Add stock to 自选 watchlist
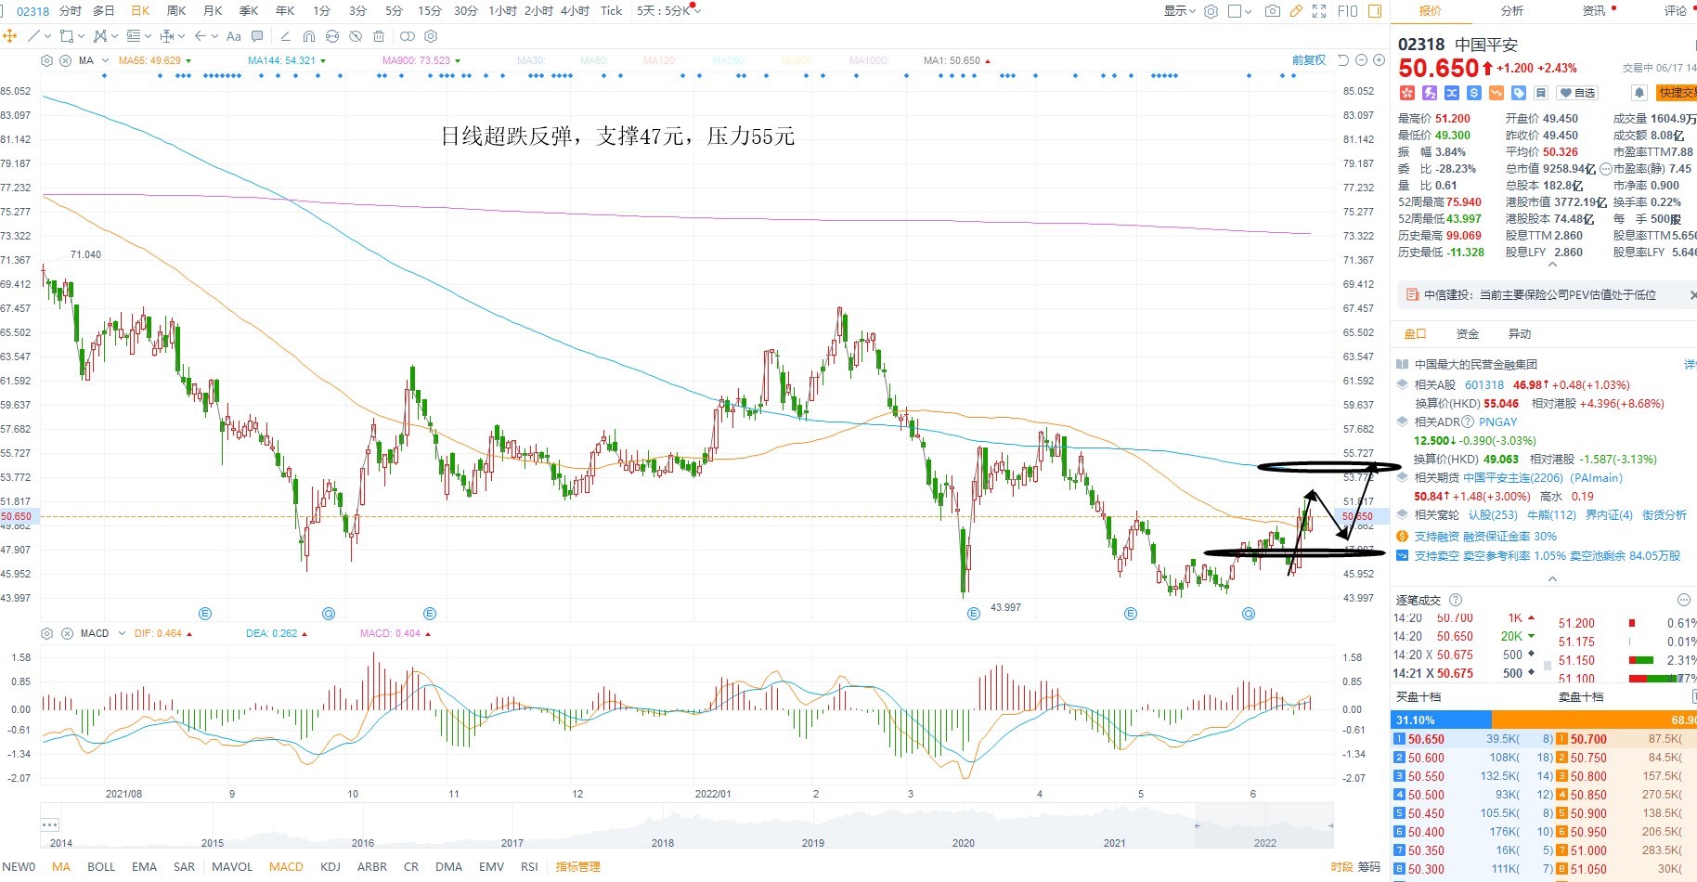 (x=1577, y=93)
